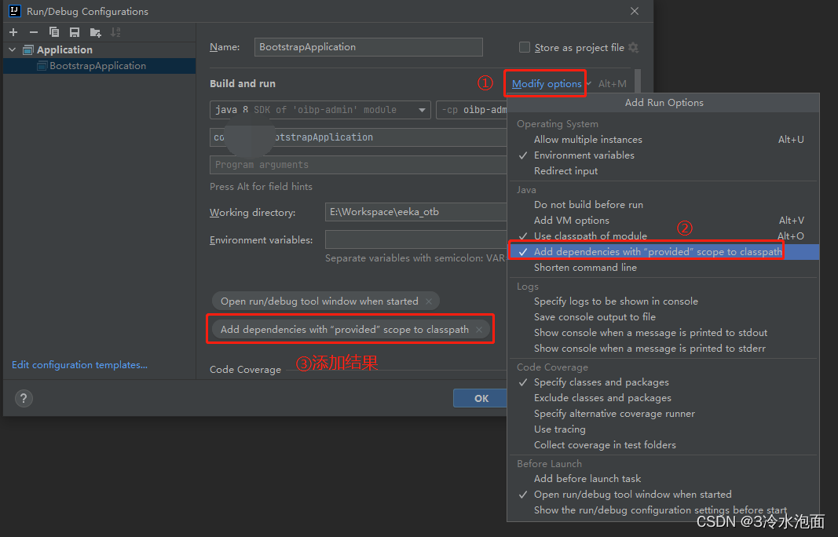Select Collect coverage in test folders
This screenshot has height=537, width=838.
(x=663, y=445)
